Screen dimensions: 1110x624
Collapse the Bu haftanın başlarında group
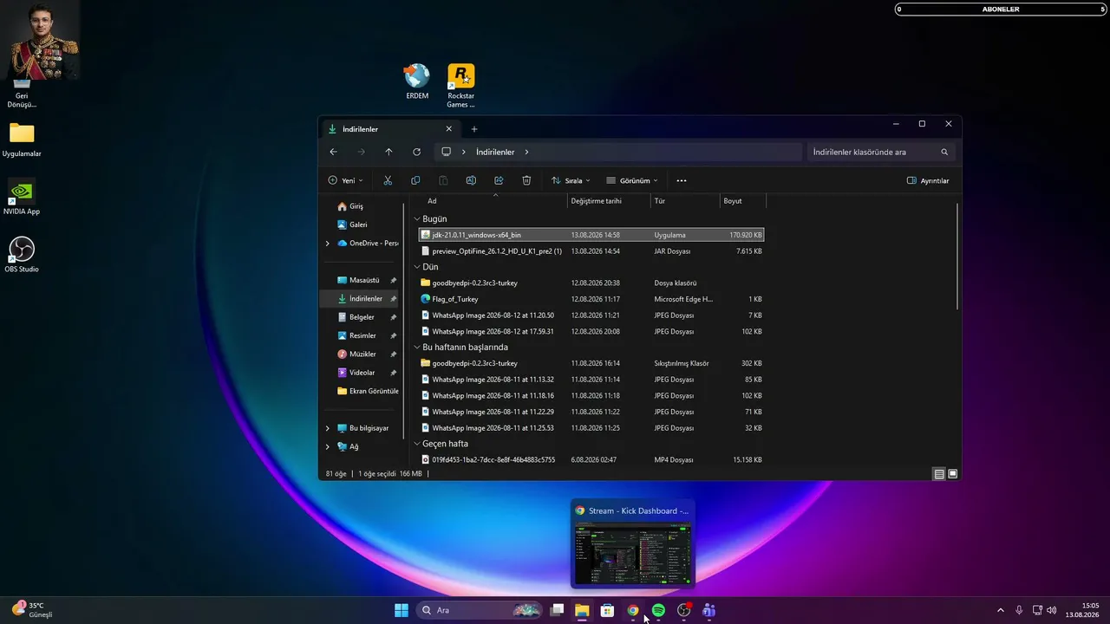(417, 348)
